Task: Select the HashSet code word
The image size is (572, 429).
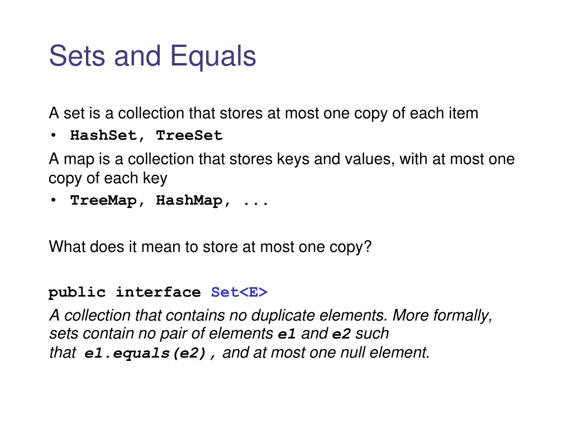Action: [102, 136]
